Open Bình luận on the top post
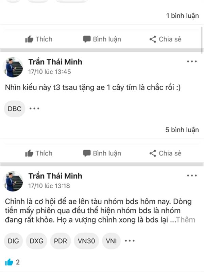The height and width of the screenshot is (272, 204). [x=102, y=39]
